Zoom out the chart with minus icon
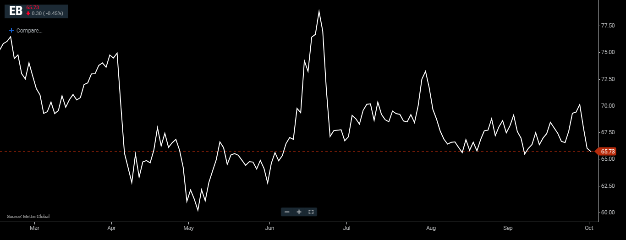 point(287,212)
